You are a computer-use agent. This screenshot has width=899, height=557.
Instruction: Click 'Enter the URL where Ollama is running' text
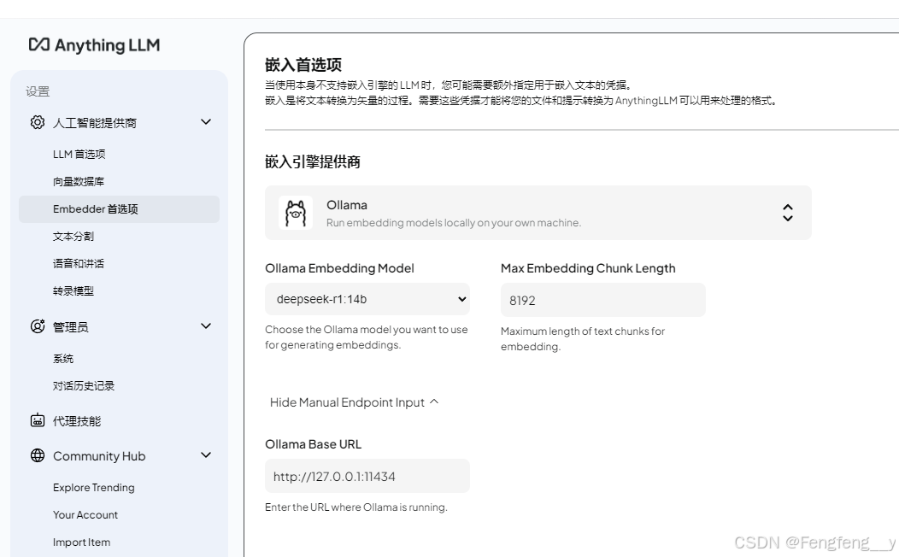356,507
